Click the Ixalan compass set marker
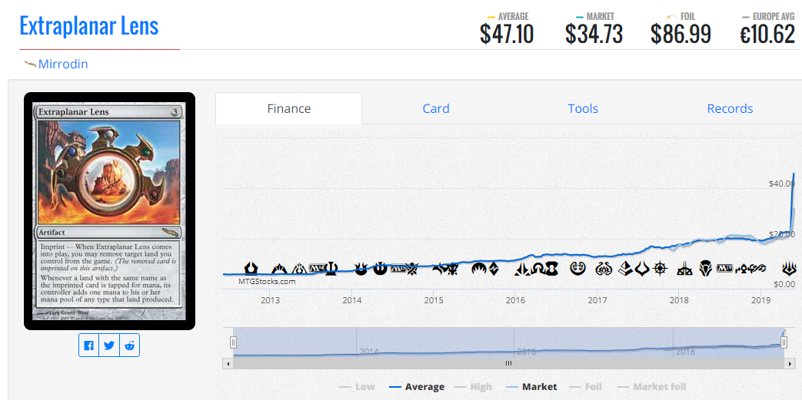Viewport: 802px width, 400px height. click(x=661, y=268)
